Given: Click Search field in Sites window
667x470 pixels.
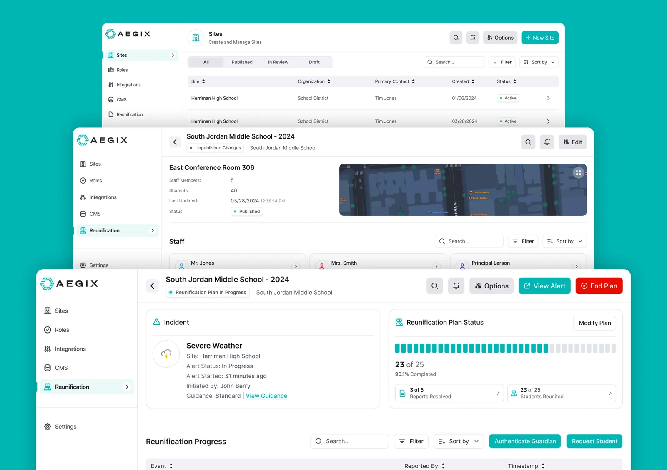Looking at the screenshot, I should [454, 62].
